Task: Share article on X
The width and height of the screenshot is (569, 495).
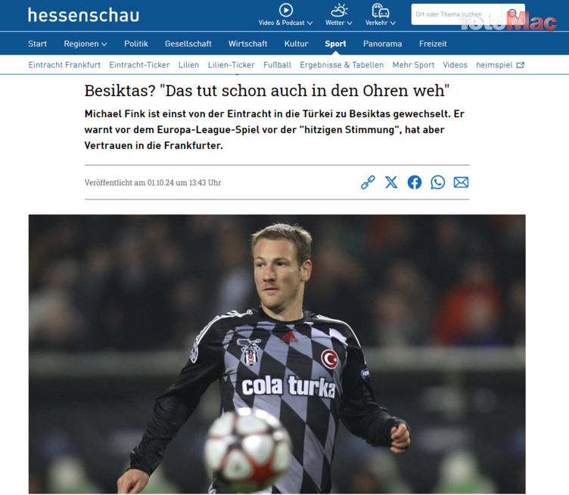Action: (x=391, y=182)
